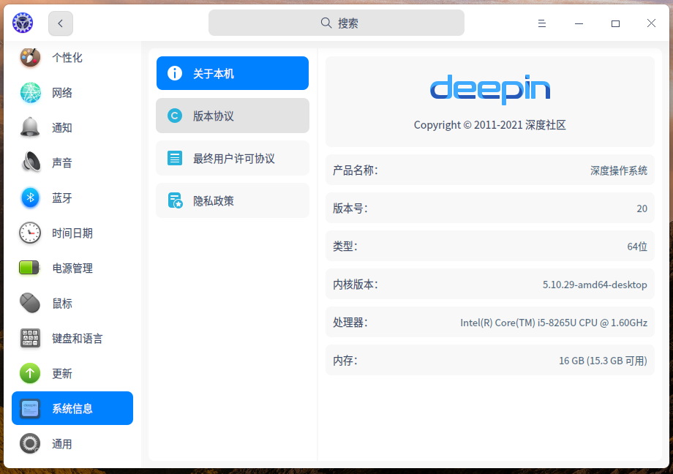Go back using the arrow button
This screenshot has width=673, height=474.
click(61, 23)
